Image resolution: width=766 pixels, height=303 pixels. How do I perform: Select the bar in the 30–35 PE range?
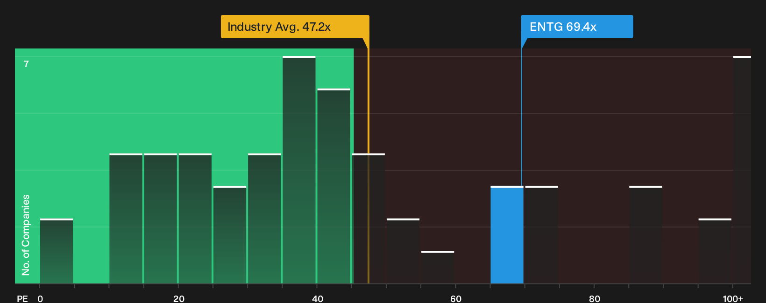click(x=264, y=219)
